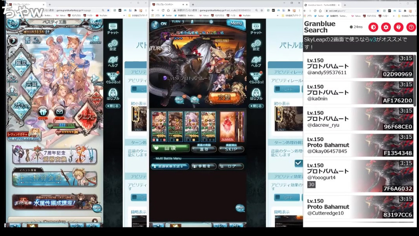The width and height of the screenshot is (419, 236).
Task: Open the circled question mark help icon
Action: pyautogui.click(x=411, y=27)
